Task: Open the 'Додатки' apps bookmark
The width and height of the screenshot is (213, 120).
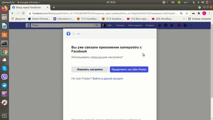Action: [x=19, y=19]
